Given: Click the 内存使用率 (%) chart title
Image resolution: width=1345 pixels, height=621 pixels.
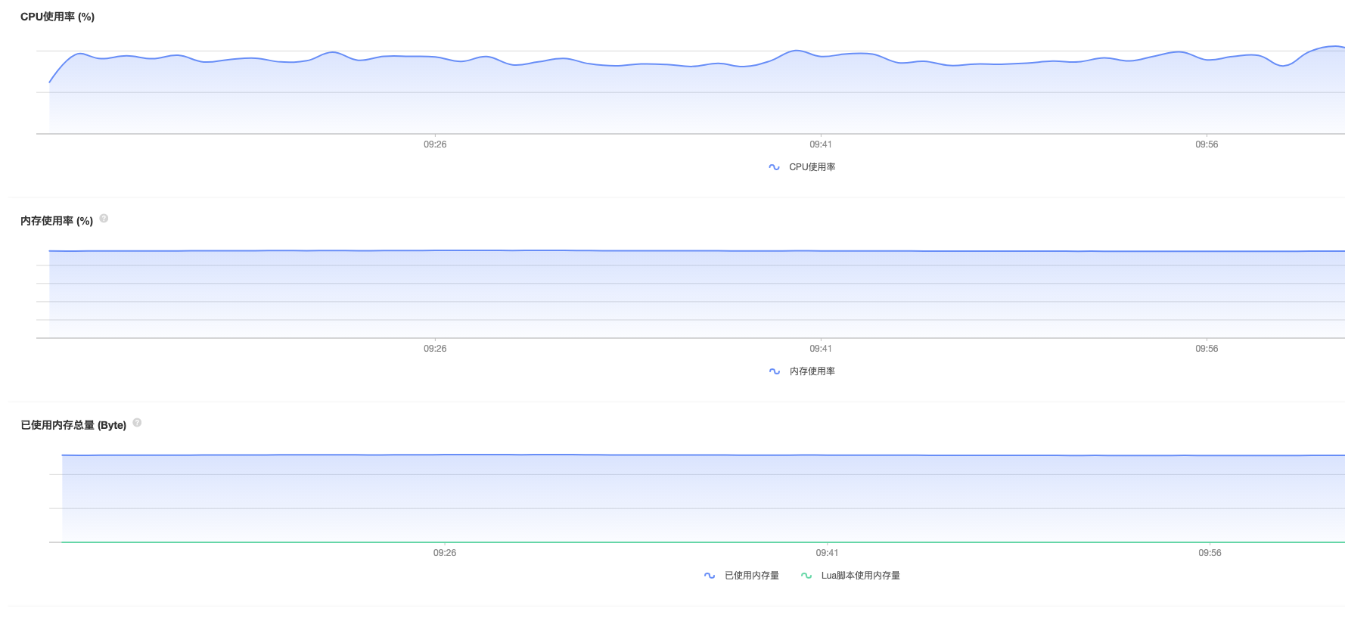Looking at the screenshot, I should [57, 221].
